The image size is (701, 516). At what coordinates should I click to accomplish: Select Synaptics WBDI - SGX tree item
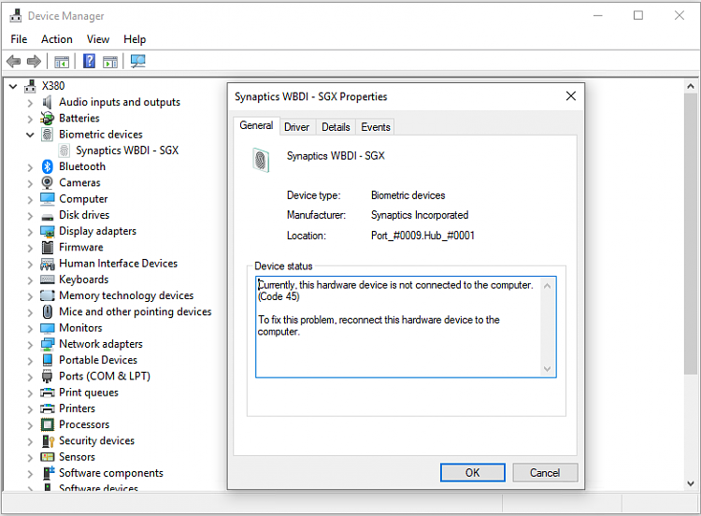[x=127, y=150]
